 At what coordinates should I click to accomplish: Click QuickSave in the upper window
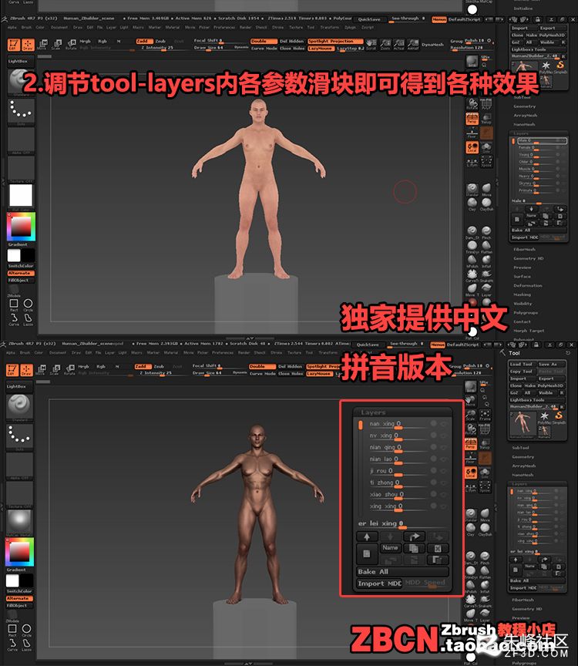(369, 19)
